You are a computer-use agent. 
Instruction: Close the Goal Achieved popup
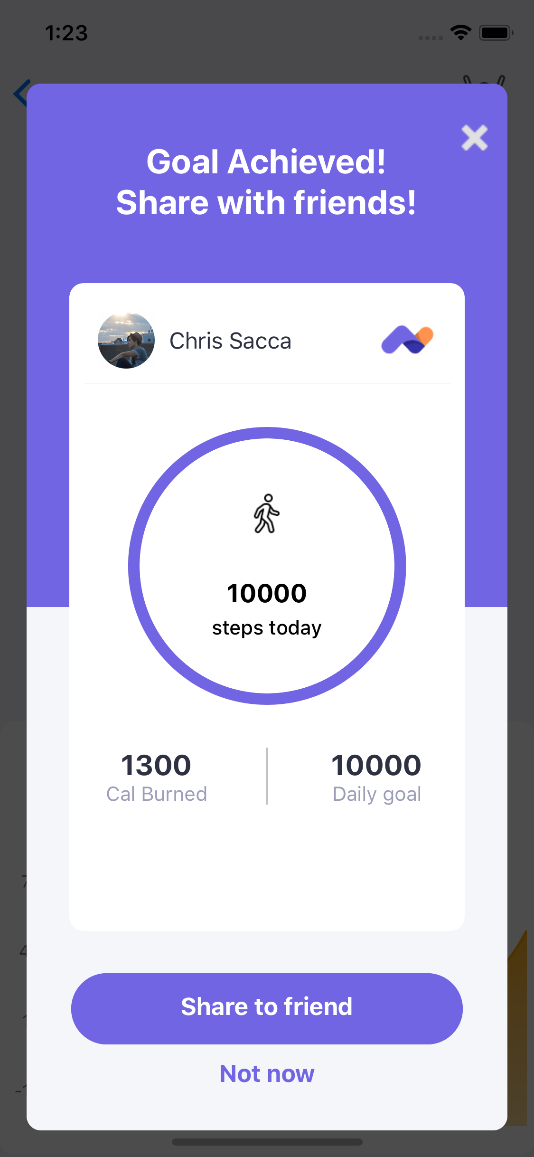click(474, 138)
